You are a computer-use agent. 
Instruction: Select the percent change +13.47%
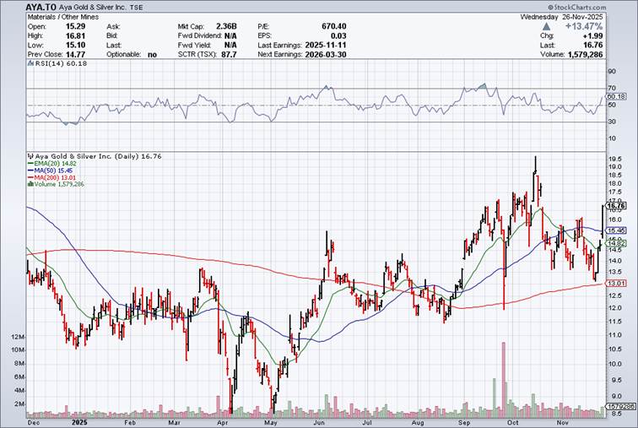[583, 26]
